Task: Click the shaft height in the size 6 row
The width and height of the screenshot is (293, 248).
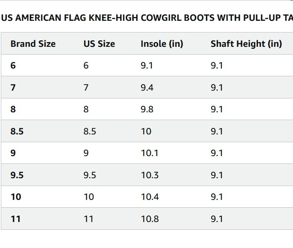Action: coord(217,65)
